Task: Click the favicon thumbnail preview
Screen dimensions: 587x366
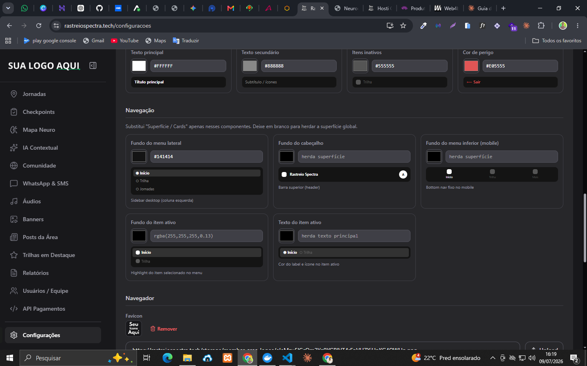Action: [x=134, y=329]
